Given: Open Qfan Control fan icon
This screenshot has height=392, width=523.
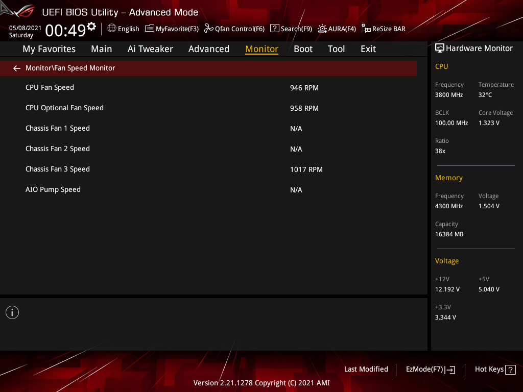Looking at the screenshot, I should [x=209, y=29].
